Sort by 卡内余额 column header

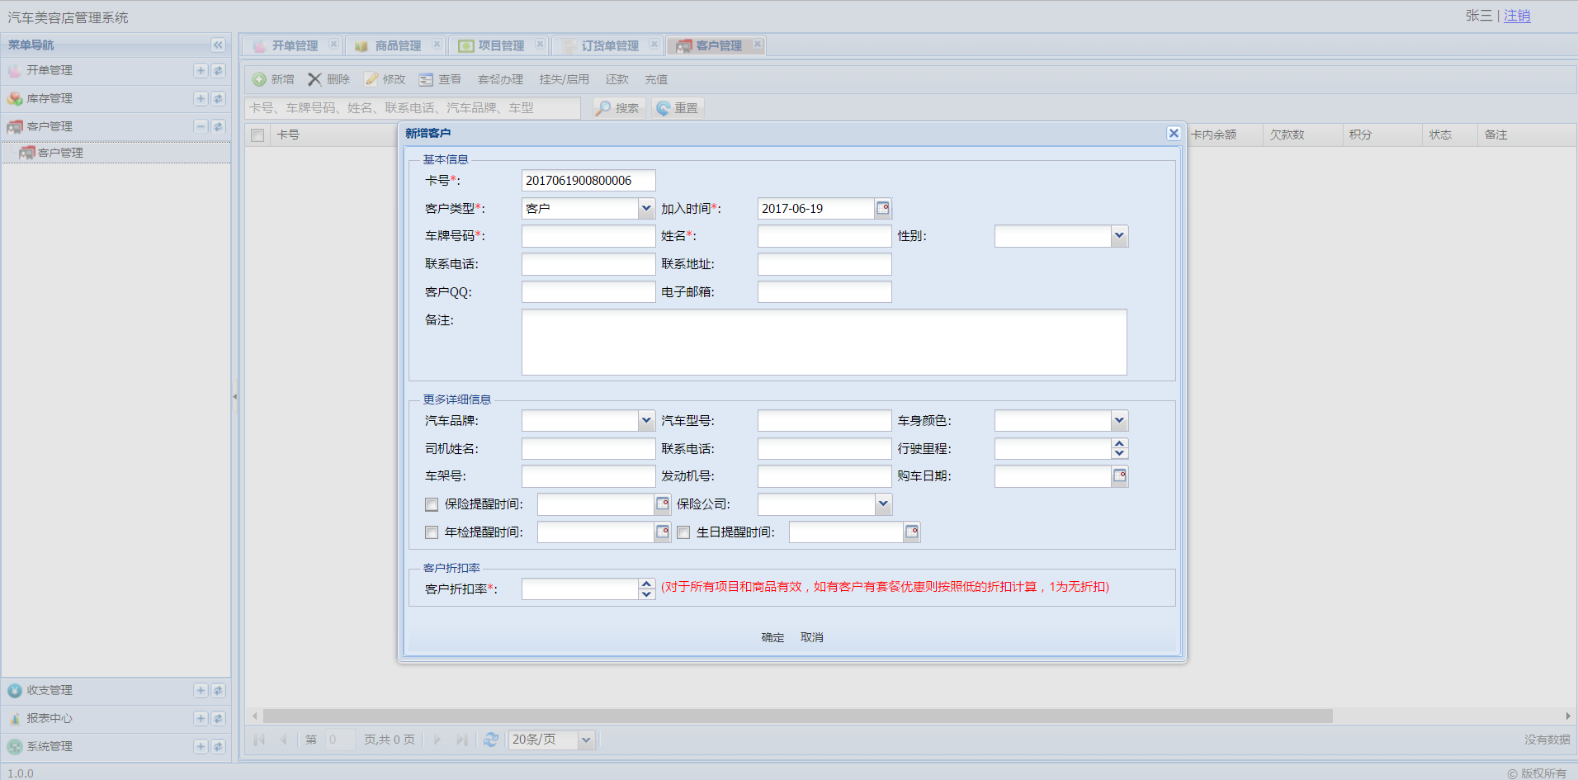tap(1223, 135)
